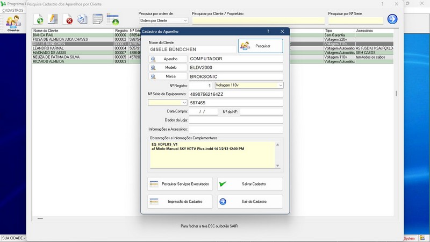Screen dimensions: 430x242
Task: Click the icon on Impressão do Cadastro
Action: (154, 202)
